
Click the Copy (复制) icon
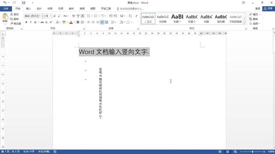click(12, 19)
